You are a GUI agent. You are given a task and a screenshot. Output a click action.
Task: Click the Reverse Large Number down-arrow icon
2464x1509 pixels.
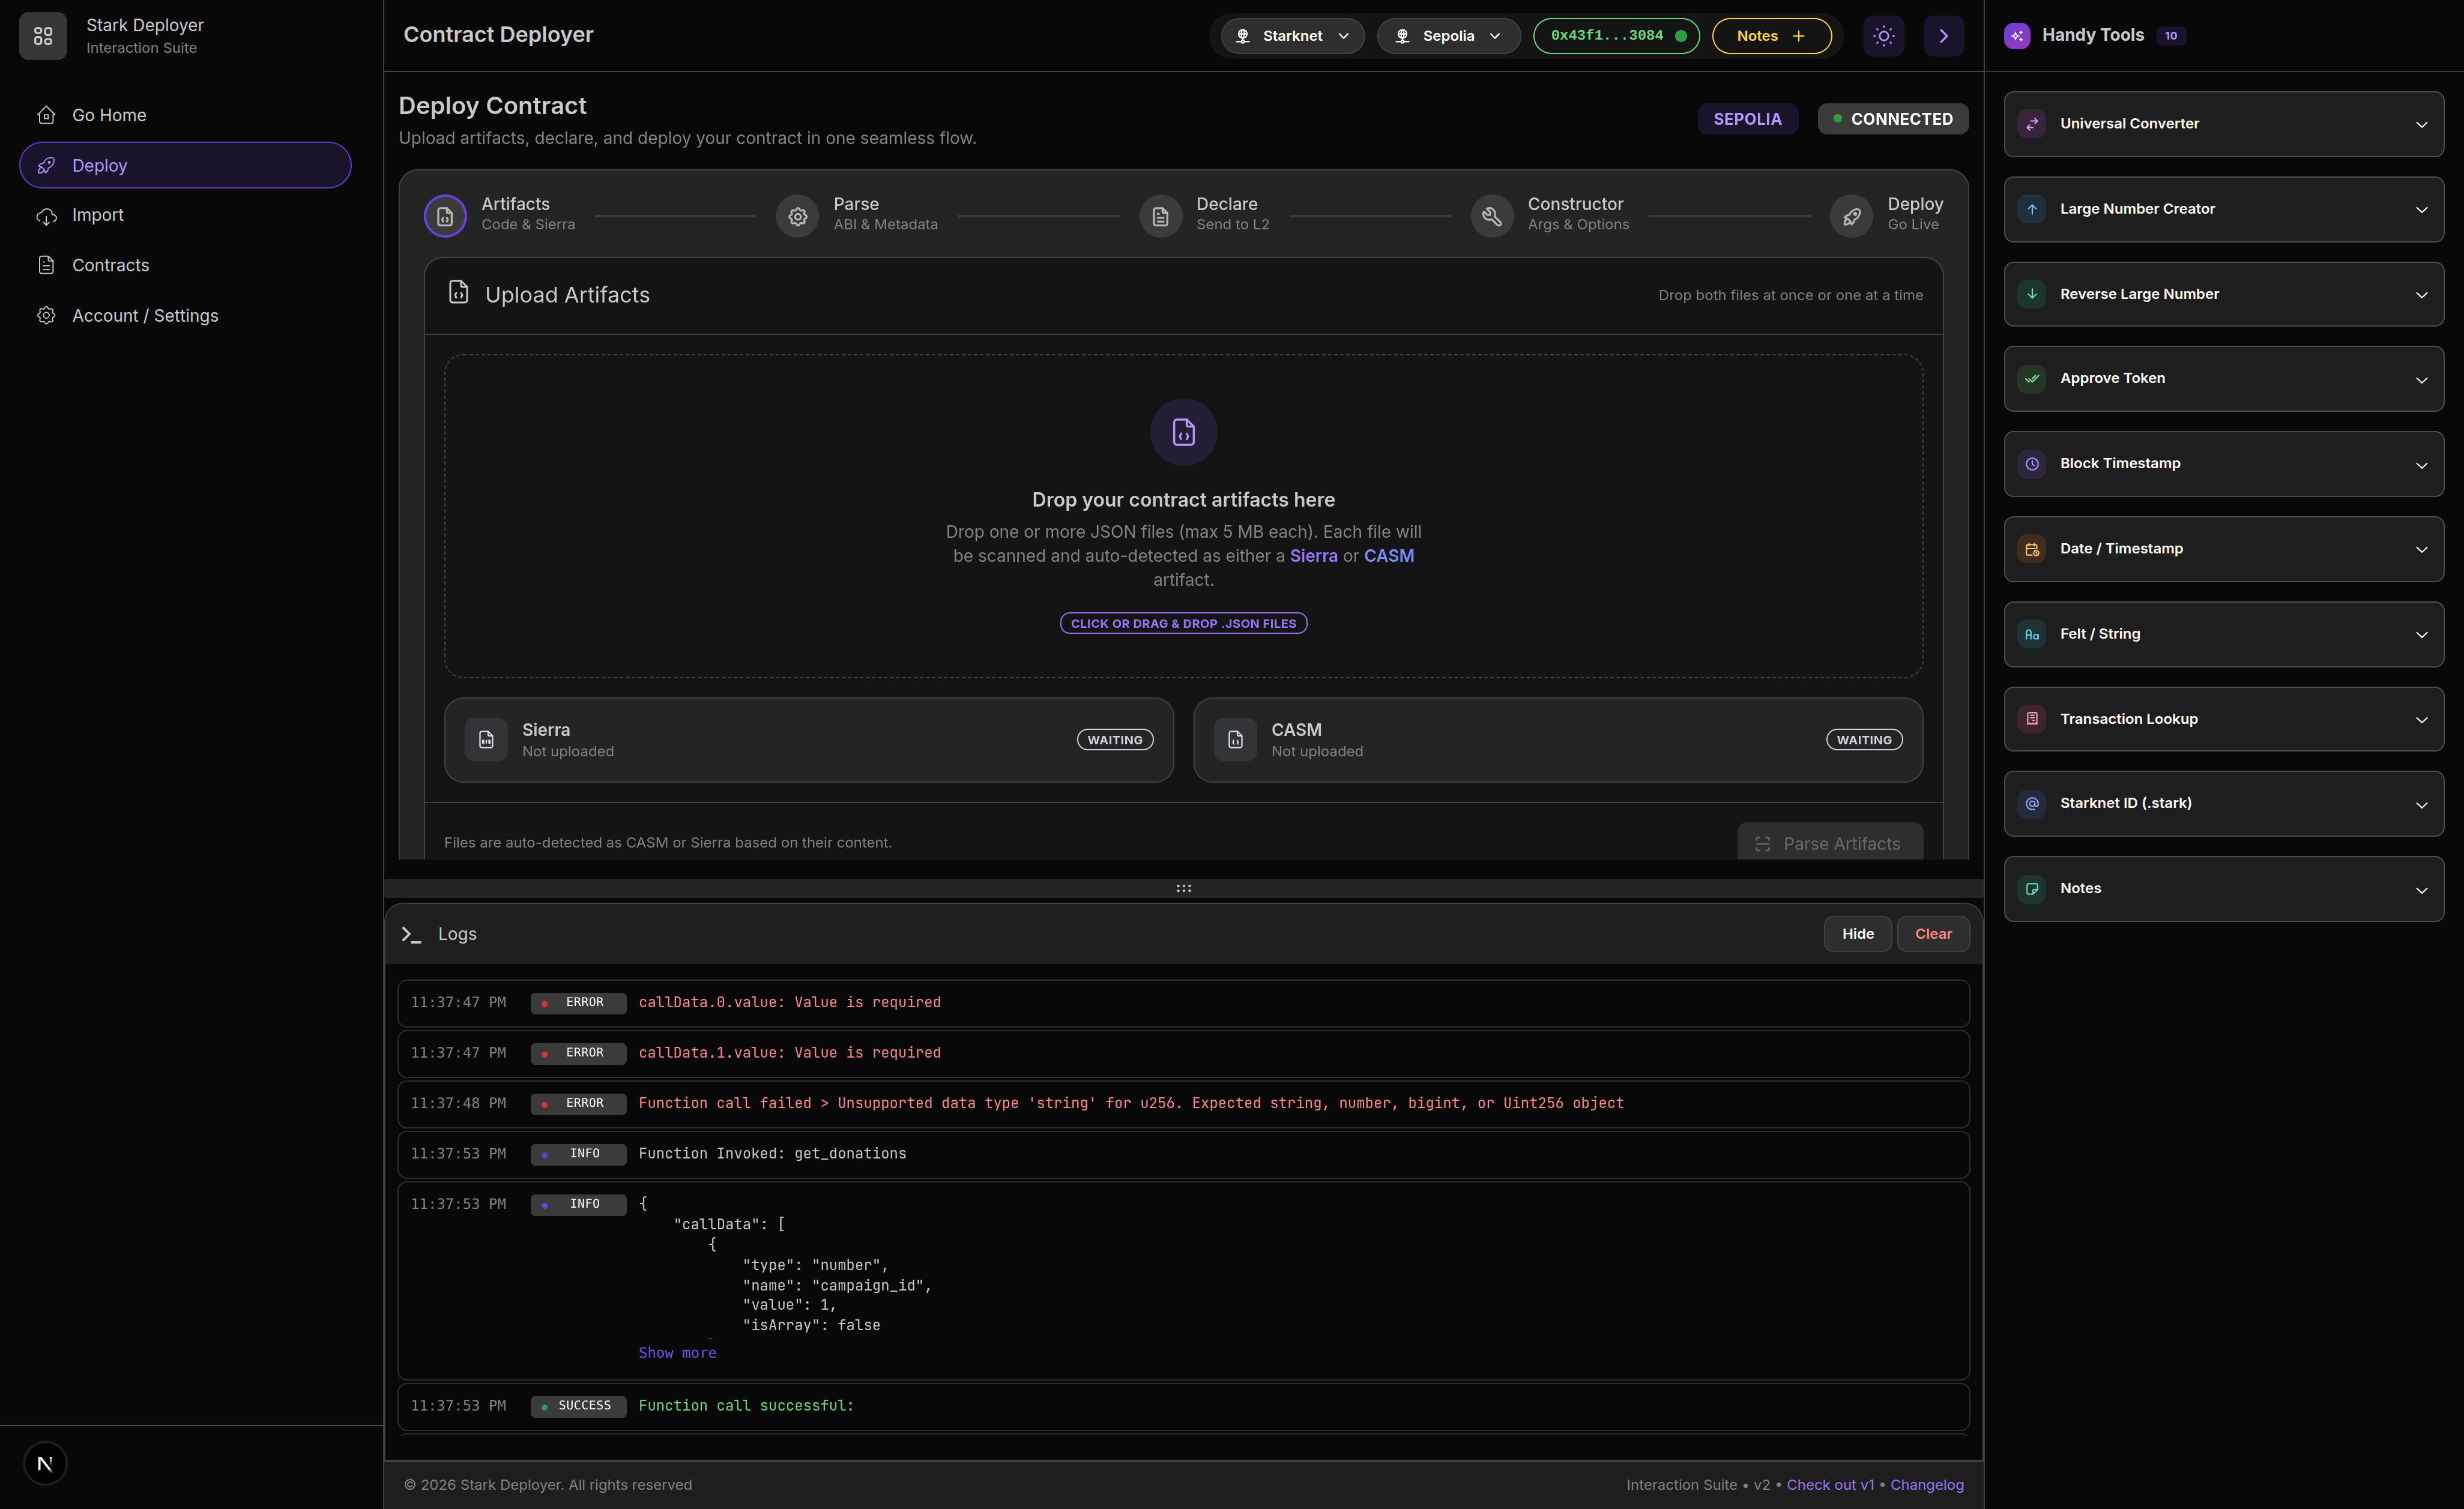coord(2032,294)
